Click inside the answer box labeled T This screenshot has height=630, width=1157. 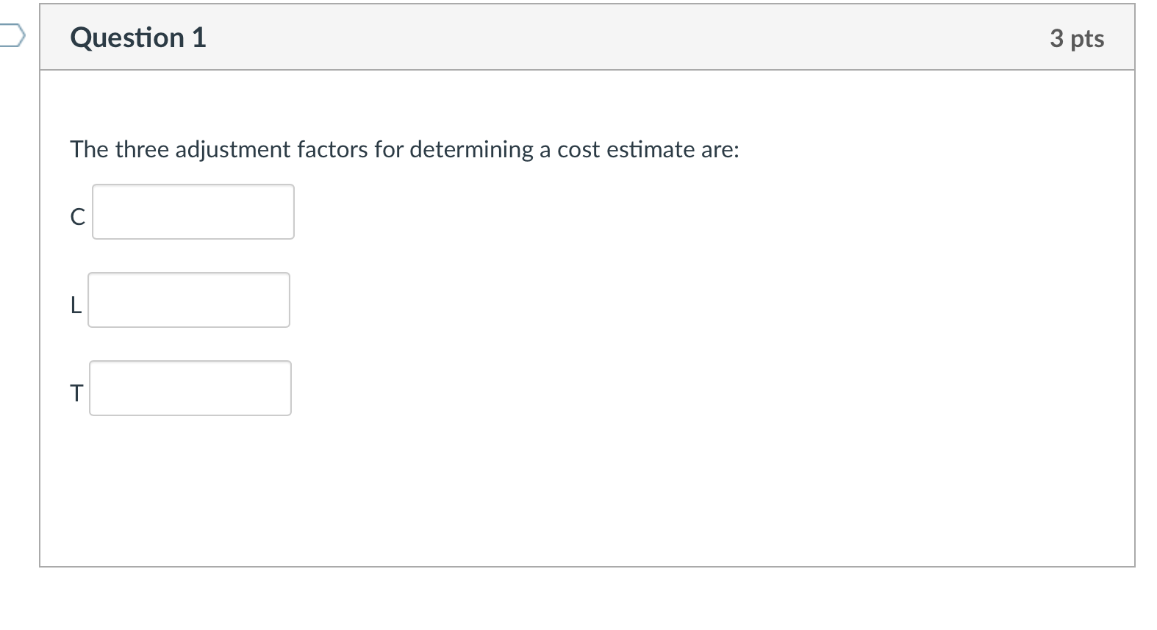click(190, 388)
